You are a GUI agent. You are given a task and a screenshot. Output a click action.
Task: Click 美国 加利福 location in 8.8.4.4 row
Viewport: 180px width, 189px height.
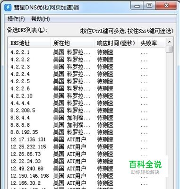point(72,118)
